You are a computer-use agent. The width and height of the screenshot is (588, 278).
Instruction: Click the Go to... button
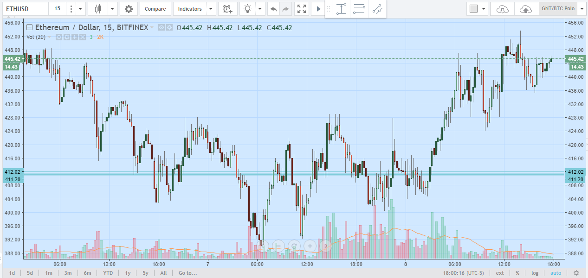coord(187,273)
